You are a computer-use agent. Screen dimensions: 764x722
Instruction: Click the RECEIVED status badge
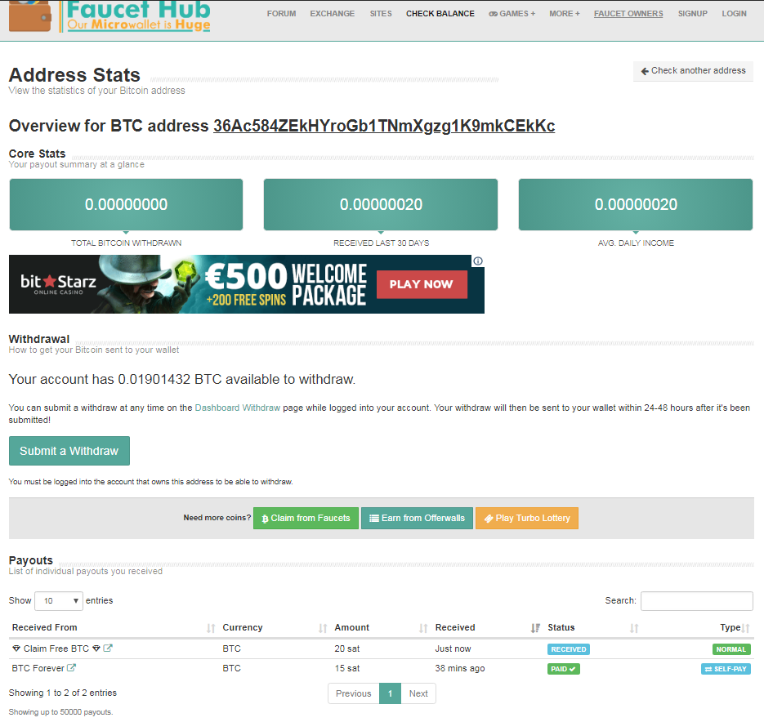(569, 649)
